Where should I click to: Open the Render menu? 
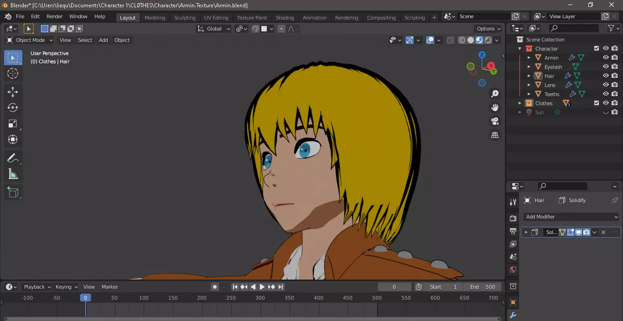point(55,16)
